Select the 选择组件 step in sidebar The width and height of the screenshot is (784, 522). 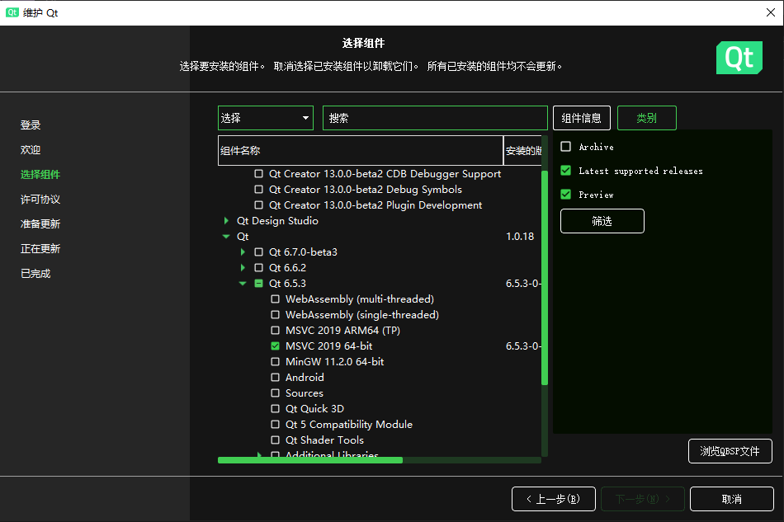coord(40,174)
